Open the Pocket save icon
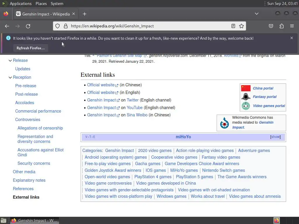The image size is (299, 224). point(271,26)
